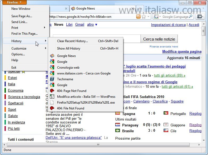Click the horizontal scrollbar right arrow
Image resolution: width=208 pixels, height=155 pixels.
point(199,145)
